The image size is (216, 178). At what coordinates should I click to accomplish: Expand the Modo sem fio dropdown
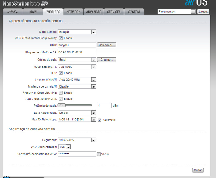[77, 32]
